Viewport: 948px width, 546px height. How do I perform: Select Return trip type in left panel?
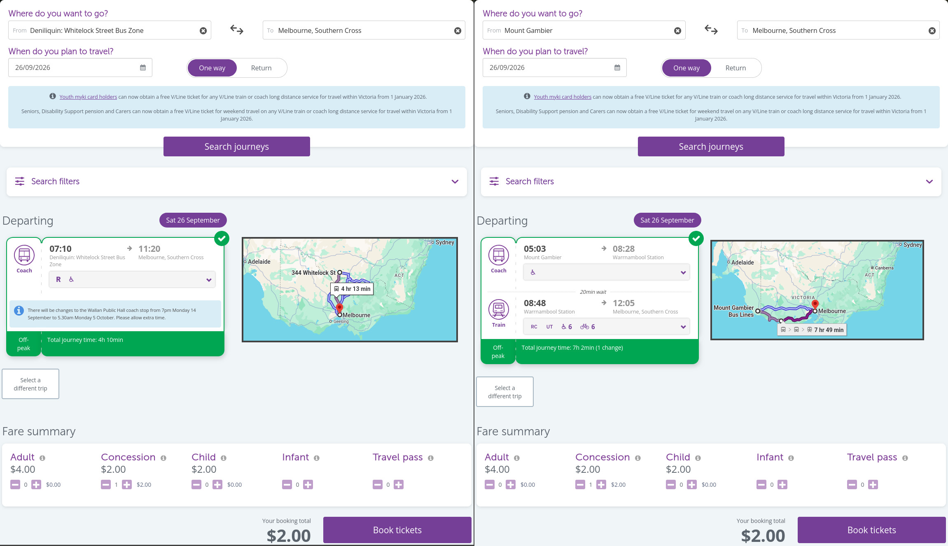[262, 68]
